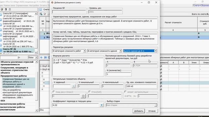The height and width of the screenshot is (117, 209).
Task: Click down arrow of estimates list scrollbar
Action: tap(36, 52)
